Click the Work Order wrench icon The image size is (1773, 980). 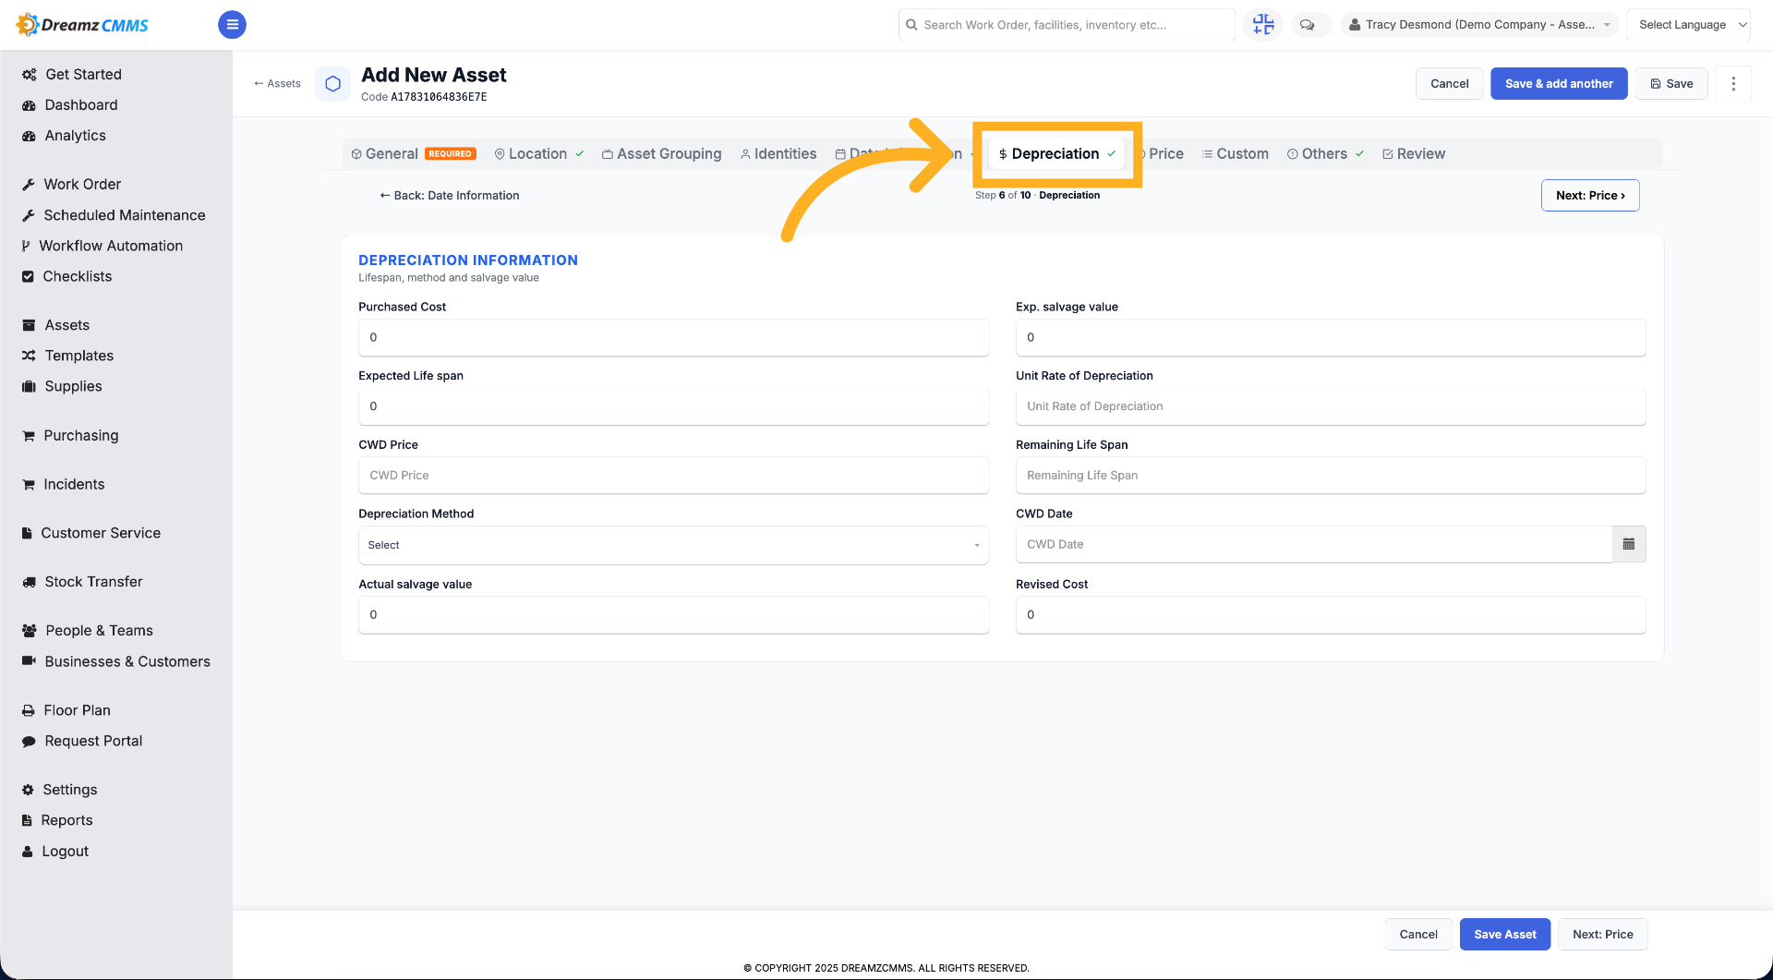pyautogui.click(x=29, y=185)
